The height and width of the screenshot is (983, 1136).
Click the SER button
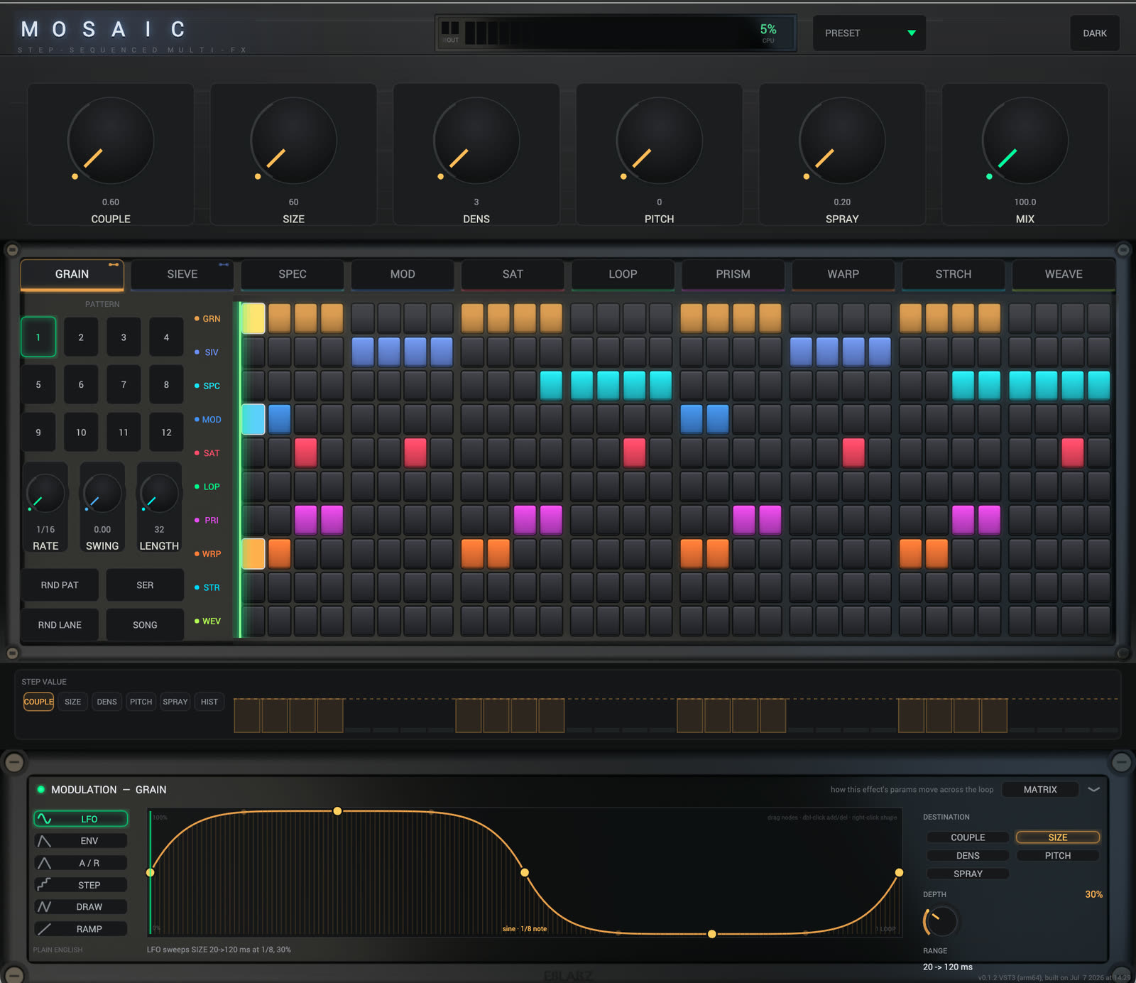145,585
